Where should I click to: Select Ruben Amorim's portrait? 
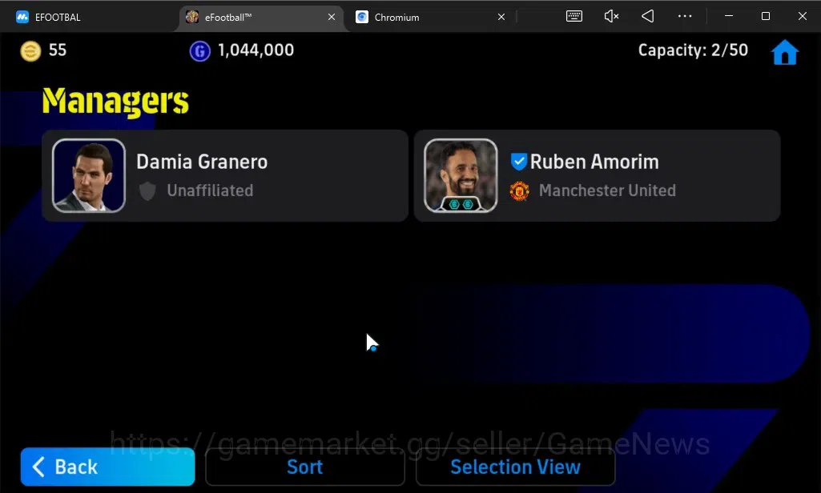click(x=461, y=175)
